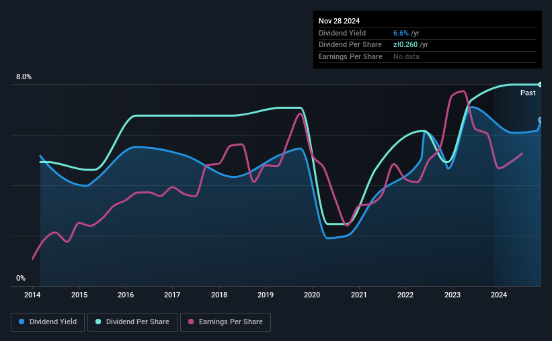Click the 2024 x-axis label
The width and height of the screenshot is (552, 341).
click(499, 295)
